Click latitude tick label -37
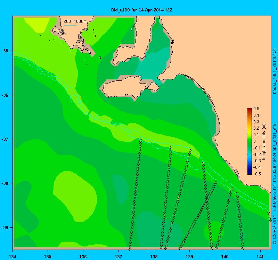The height and width of the screenshot is (260, 278). (5, 139)
